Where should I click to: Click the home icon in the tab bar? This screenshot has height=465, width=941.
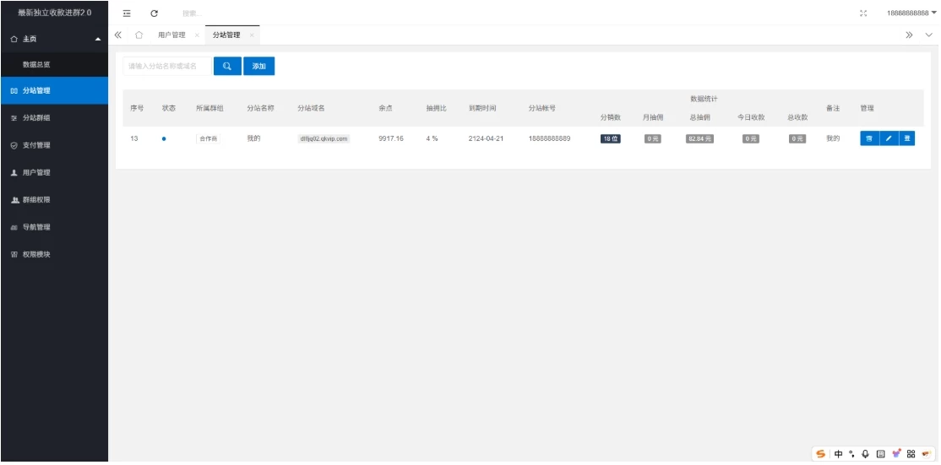point(139,35)
